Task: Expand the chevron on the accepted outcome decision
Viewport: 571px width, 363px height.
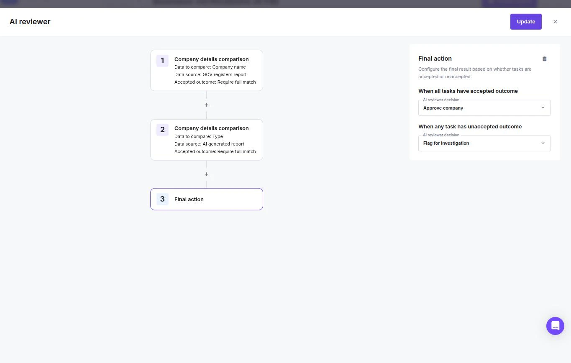Action: [x=543, y=107]
